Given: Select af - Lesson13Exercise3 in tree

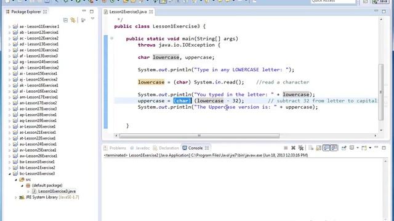Looking at the screenshot, I should coord(38,56).
